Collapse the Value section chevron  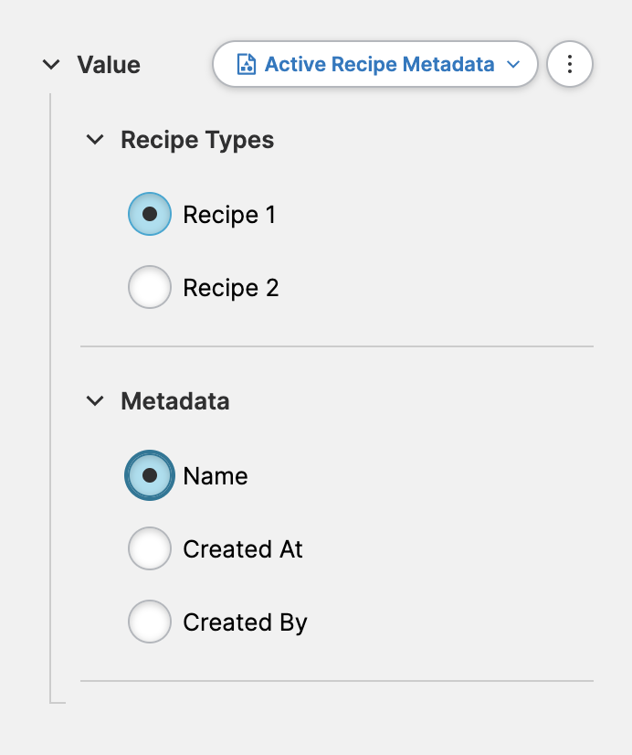(52, 65)
